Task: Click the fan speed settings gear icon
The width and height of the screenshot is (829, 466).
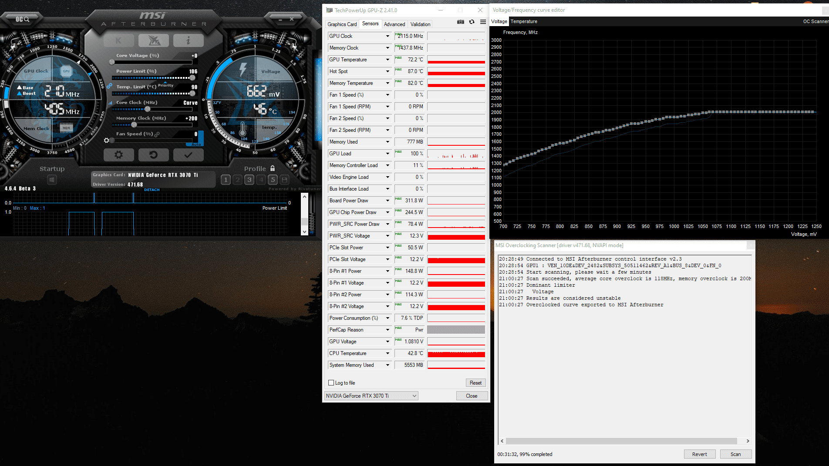Action: [x=107, y=141]
